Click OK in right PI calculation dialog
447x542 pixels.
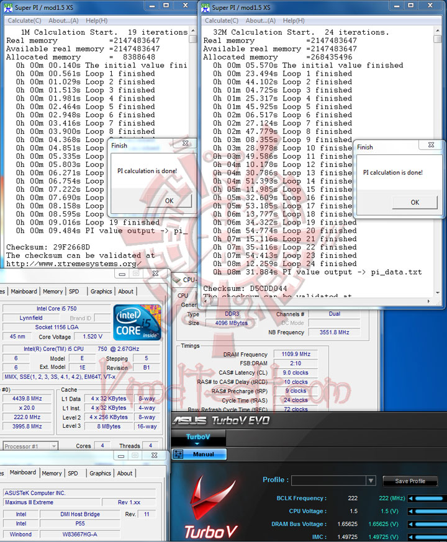[415, 202]
